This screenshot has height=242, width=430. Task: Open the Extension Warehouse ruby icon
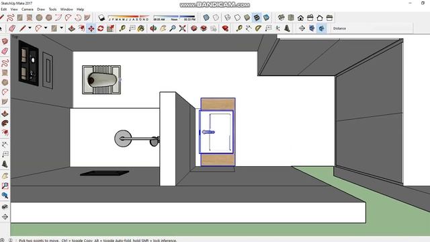tap(225, 28)
